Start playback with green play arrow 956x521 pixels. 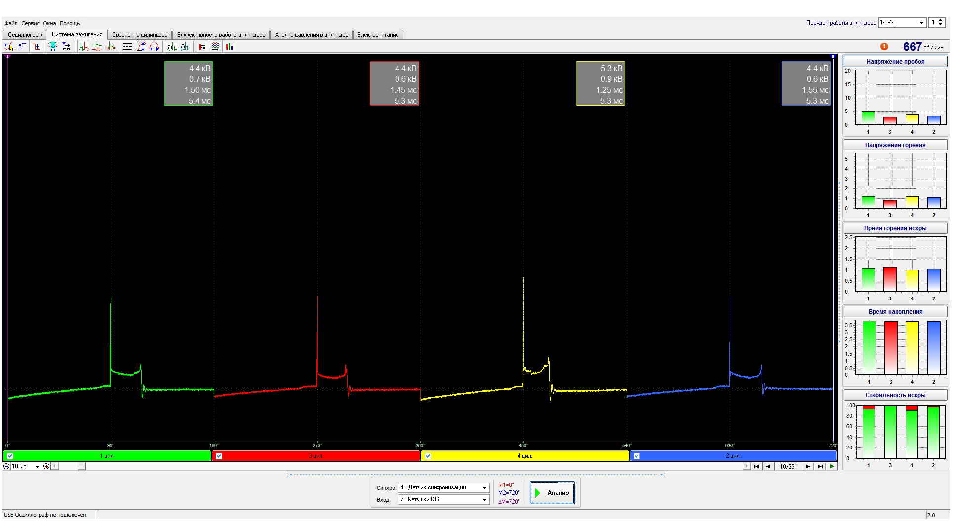pyautogui.click(x=832, y=466)
